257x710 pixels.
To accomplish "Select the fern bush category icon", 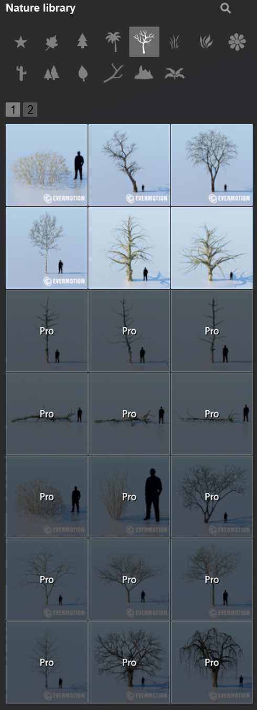I will [x=175, y=74].
